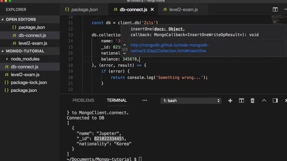The width and height of the screenshot is (287, 161).
Task: Maximize panel with the up chevron
Action: point(264,100)
